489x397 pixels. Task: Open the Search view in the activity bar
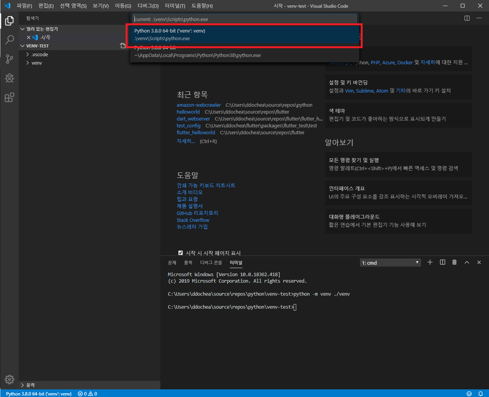[10, 40]
